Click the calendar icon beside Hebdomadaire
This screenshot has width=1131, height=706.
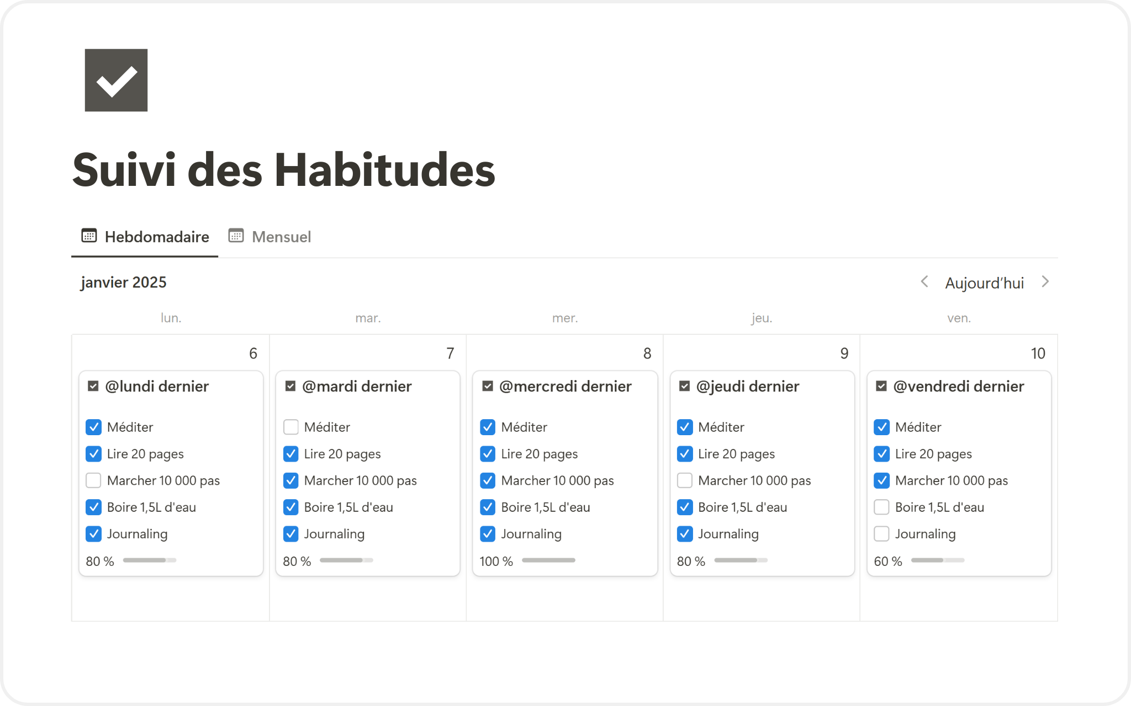[x=89, y=236]
